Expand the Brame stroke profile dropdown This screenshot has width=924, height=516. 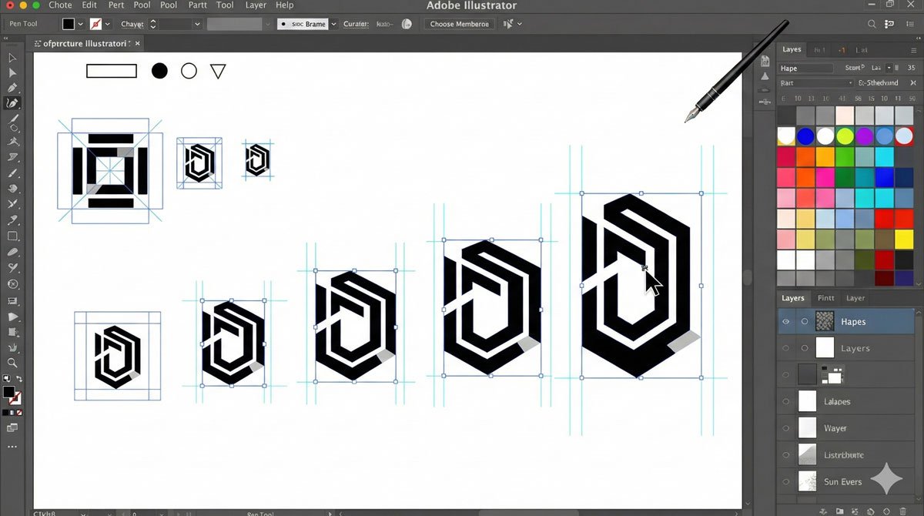pos(333,24)
